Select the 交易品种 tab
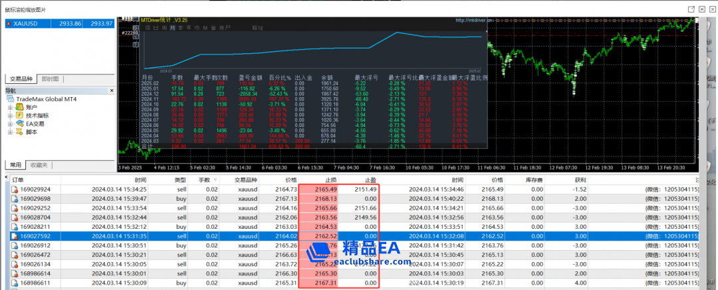718x290 pixels. click(x=21, y=79)
